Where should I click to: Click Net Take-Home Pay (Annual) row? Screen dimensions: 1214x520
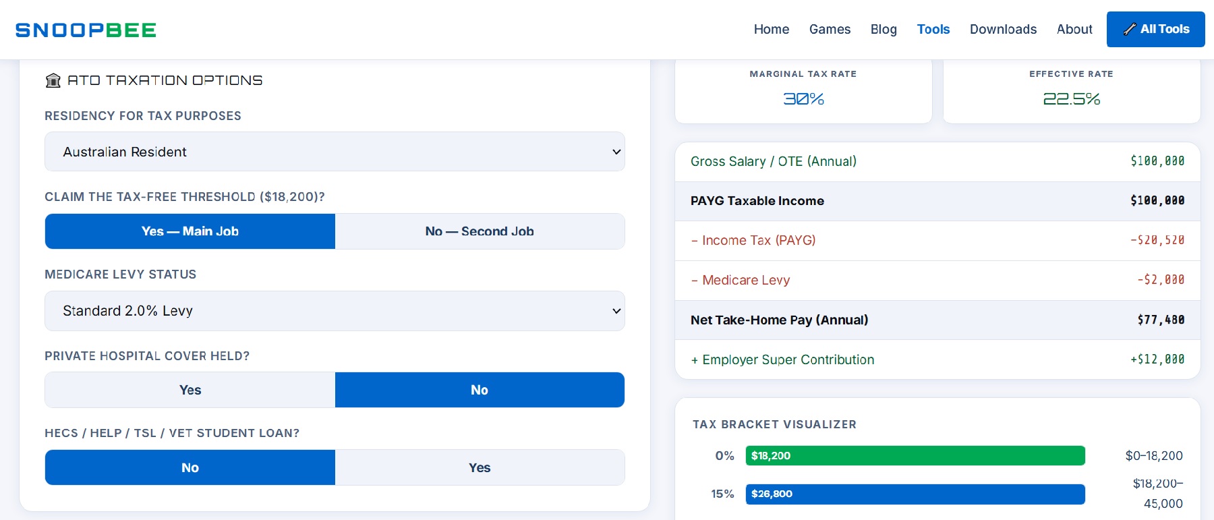pyautogui.click(x=937, y=320)
